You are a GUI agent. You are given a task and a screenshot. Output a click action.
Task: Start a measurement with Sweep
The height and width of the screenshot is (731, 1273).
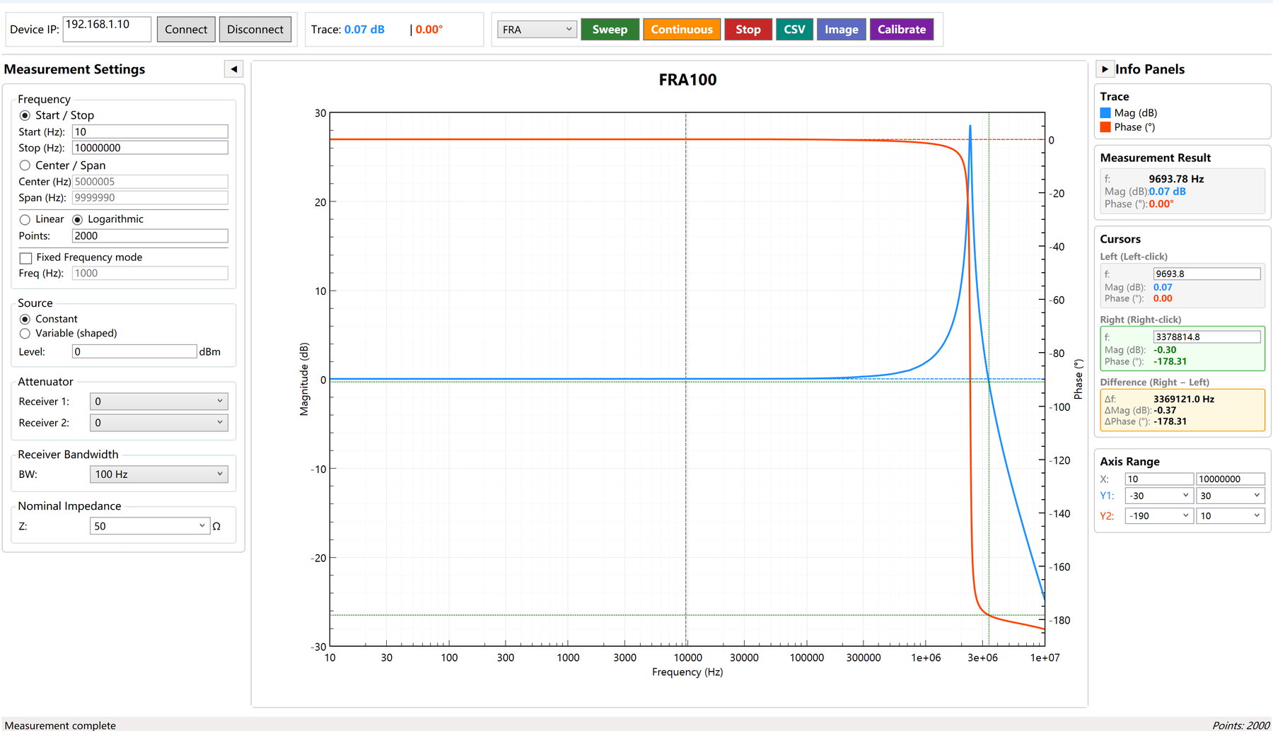click(x=610, y=30)
